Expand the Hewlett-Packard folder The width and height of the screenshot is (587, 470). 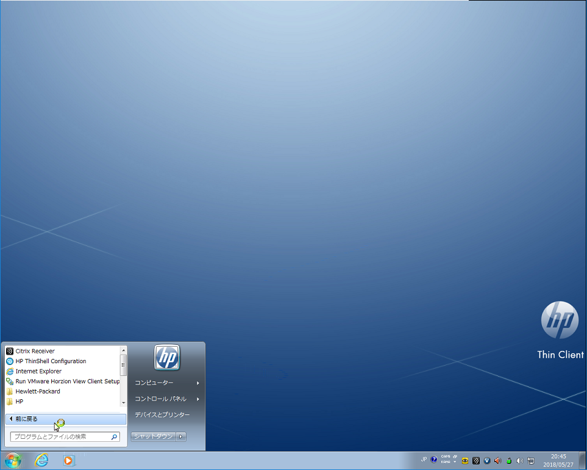(x=37, y=391)
